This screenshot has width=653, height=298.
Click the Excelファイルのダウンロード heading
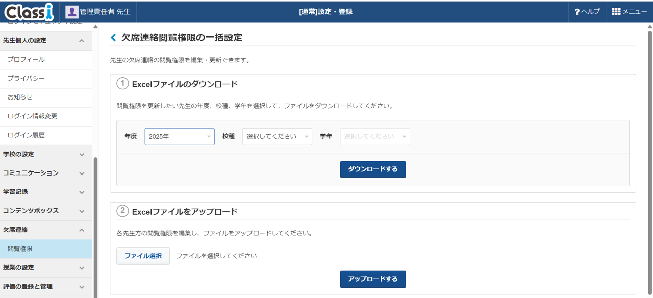pos(185,84)
